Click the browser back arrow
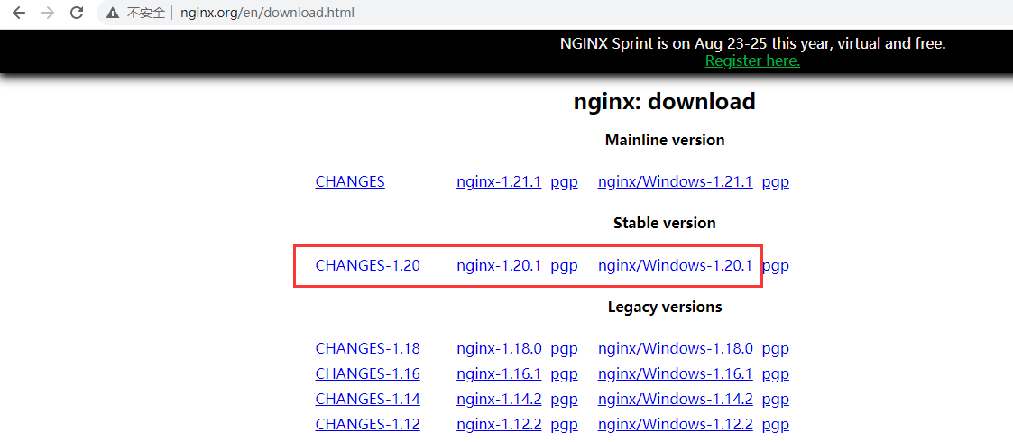1013x442 pixels. [x=18, y=13]
